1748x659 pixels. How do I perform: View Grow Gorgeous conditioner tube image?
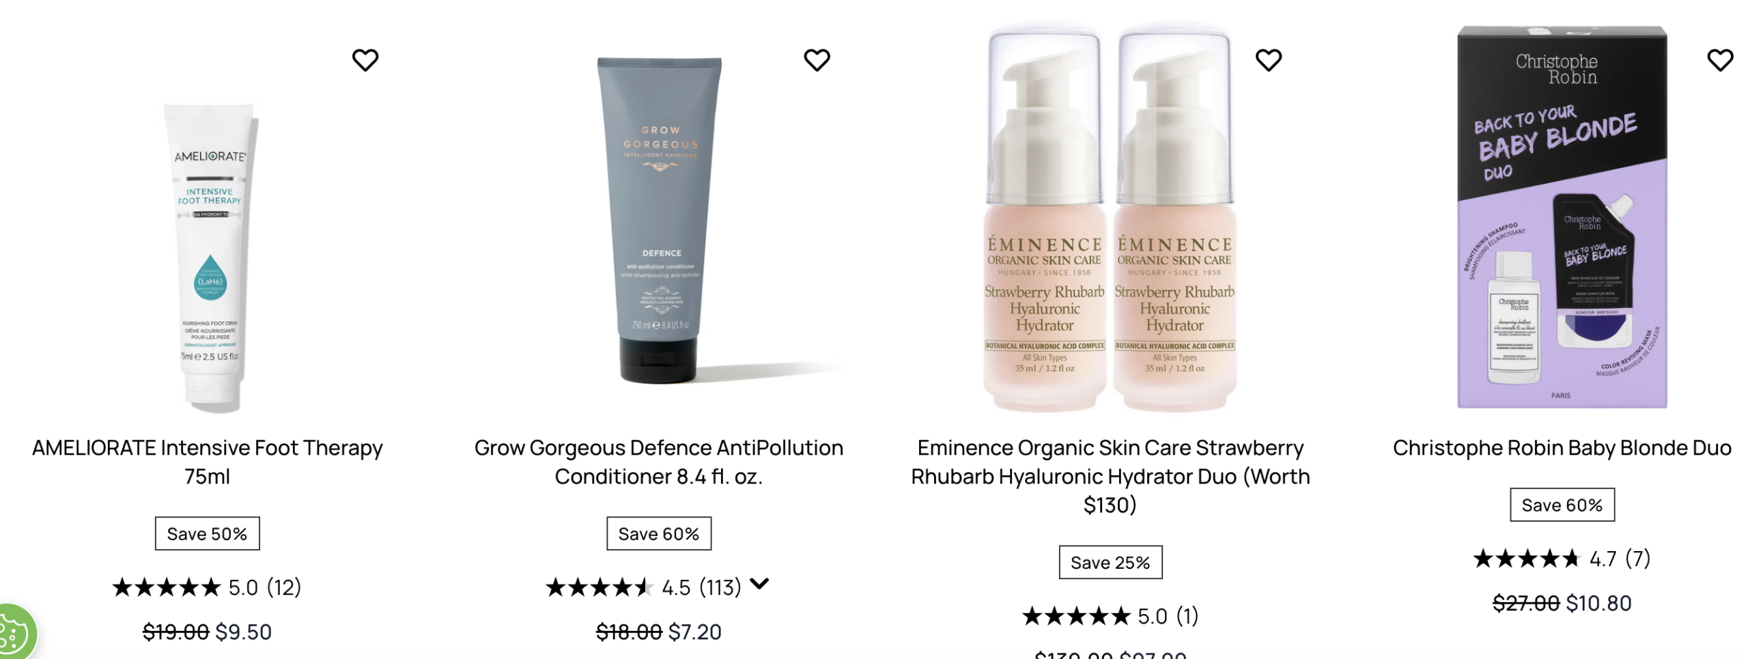tap(660, 220)
